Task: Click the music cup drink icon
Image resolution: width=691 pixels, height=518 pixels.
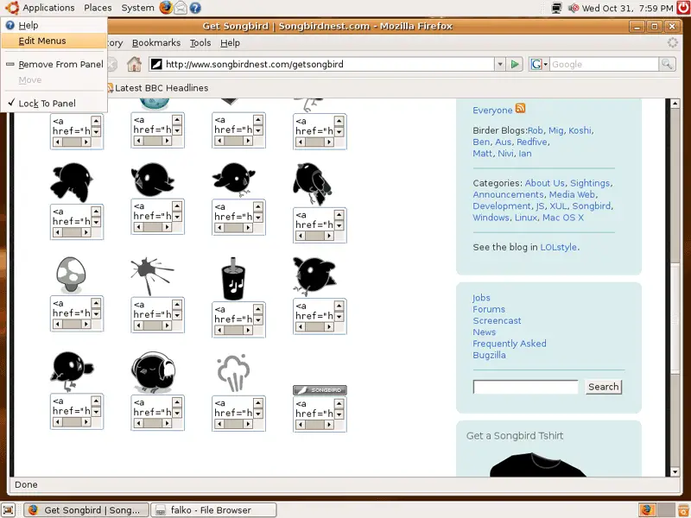Action: (233, 279)
